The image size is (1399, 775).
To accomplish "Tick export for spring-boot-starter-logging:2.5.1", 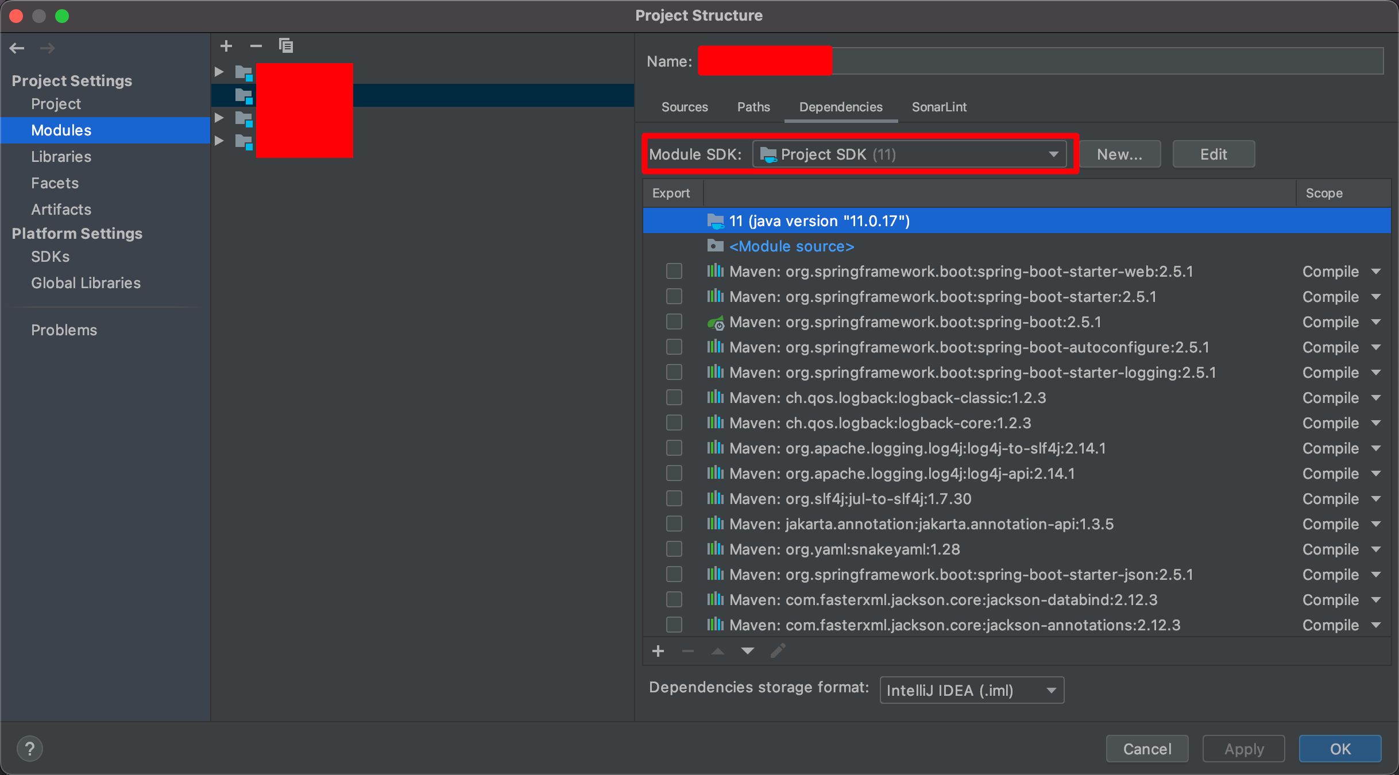I will point(674,372).
